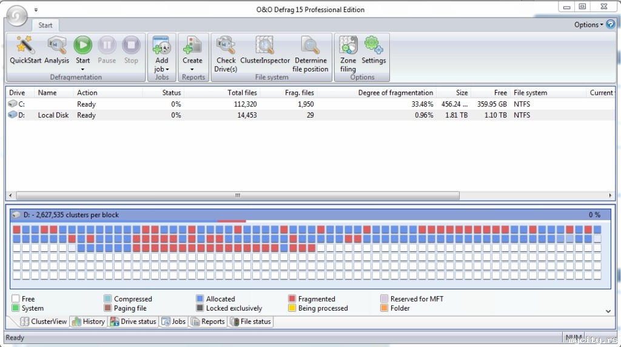The height and width of the screenshot is (347, 621).
Task: Click the drive icon in cluster header
Action: (x=16, y=215)
